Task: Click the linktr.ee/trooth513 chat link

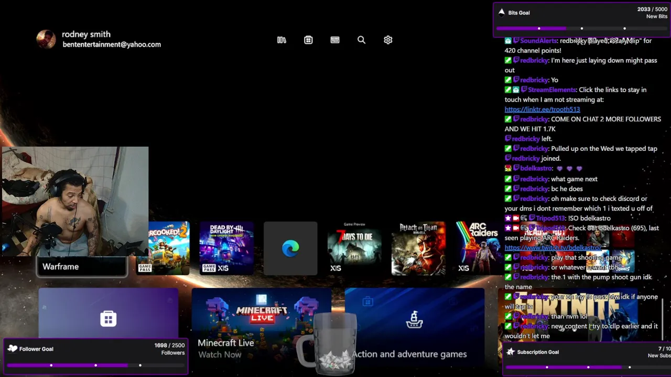Action: (542, 109)
